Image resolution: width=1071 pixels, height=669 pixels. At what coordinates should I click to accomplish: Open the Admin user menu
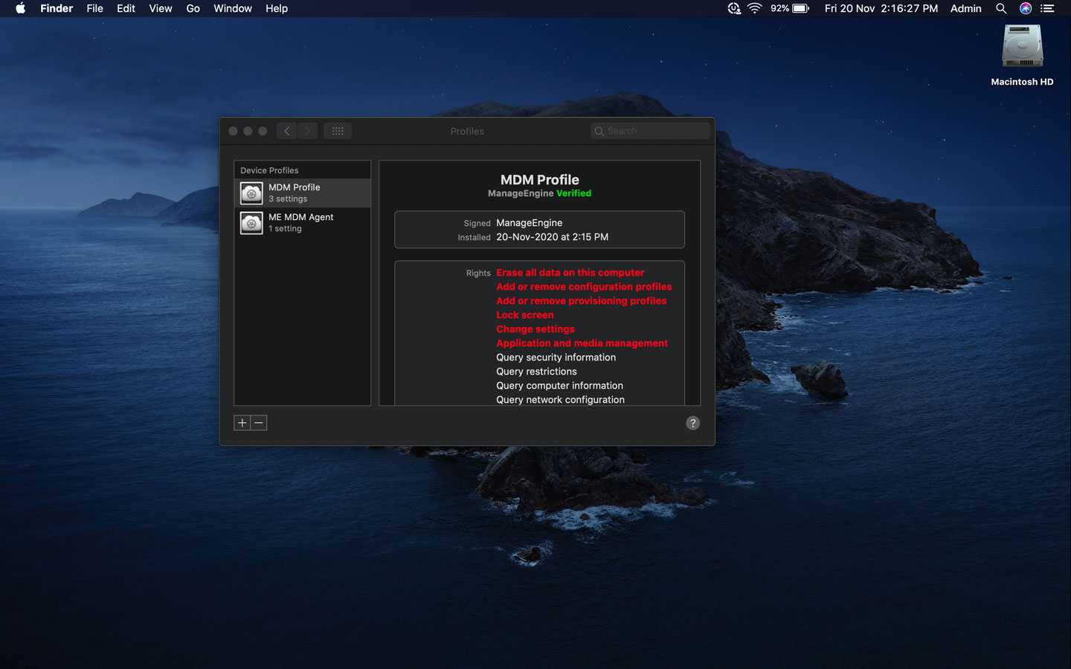[x=965, y=9]
